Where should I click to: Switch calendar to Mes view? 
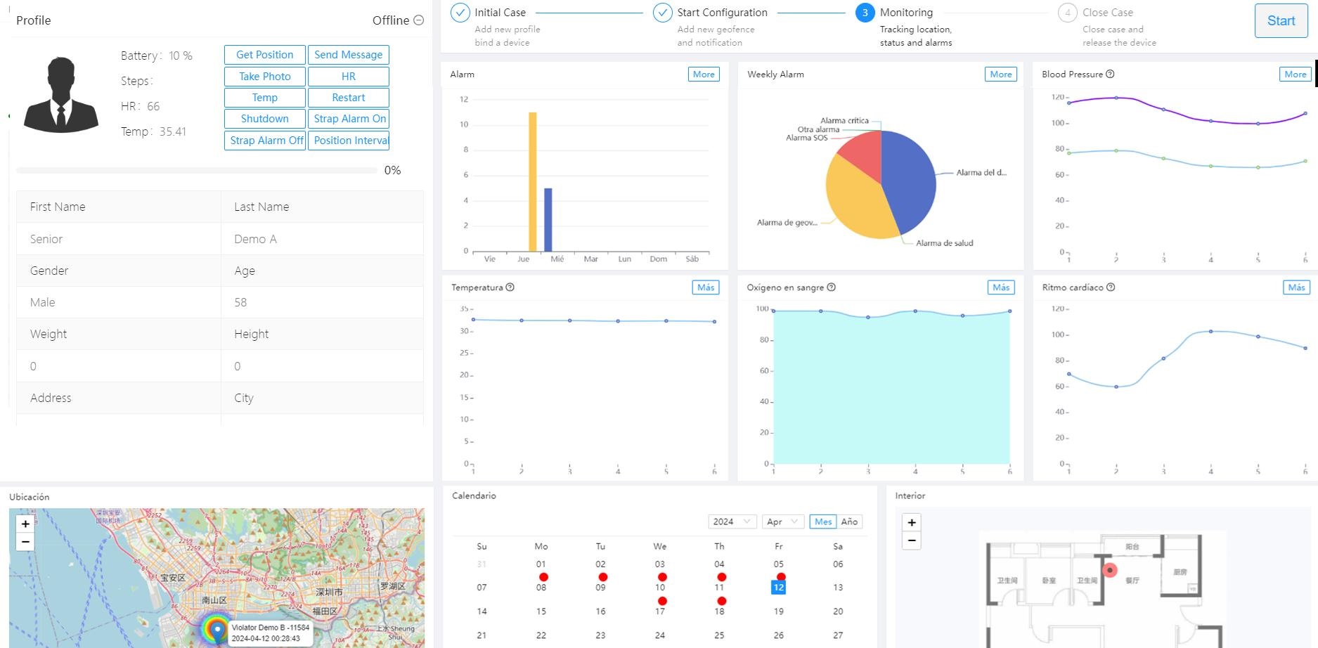[822, 521]
